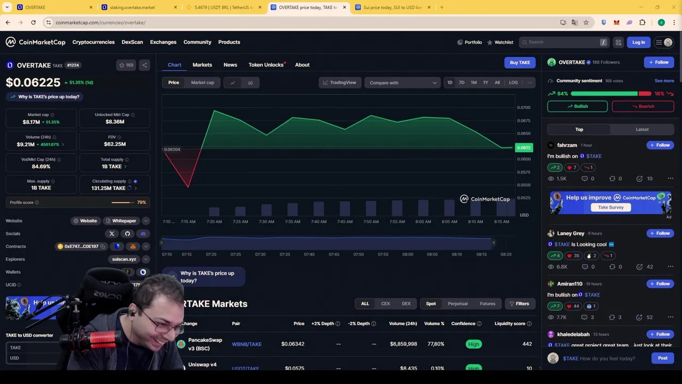Image resolution: width=682 pixels, height=384 pixels.
Task: Click the chart range navigator slider
Action: (327, 243)
